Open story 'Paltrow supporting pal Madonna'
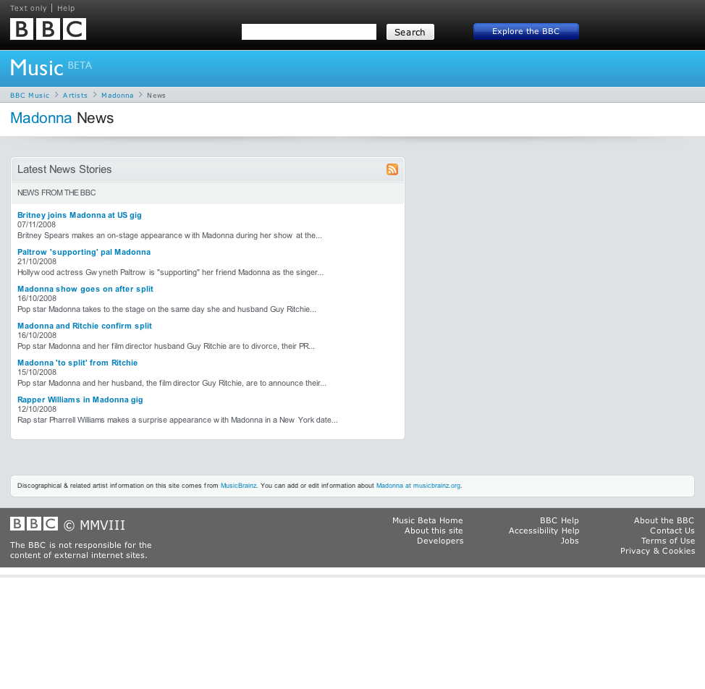705x689 pixels. tap(84, 252)
